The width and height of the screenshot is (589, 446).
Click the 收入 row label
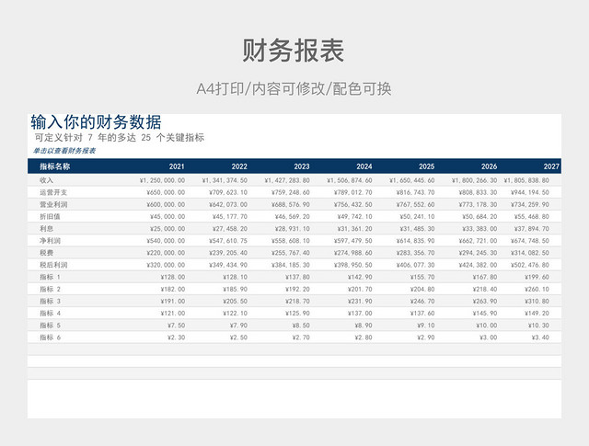47,180
